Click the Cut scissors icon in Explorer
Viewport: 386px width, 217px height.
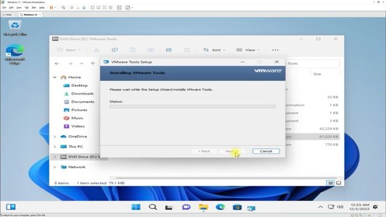click(x=96, y=50)
